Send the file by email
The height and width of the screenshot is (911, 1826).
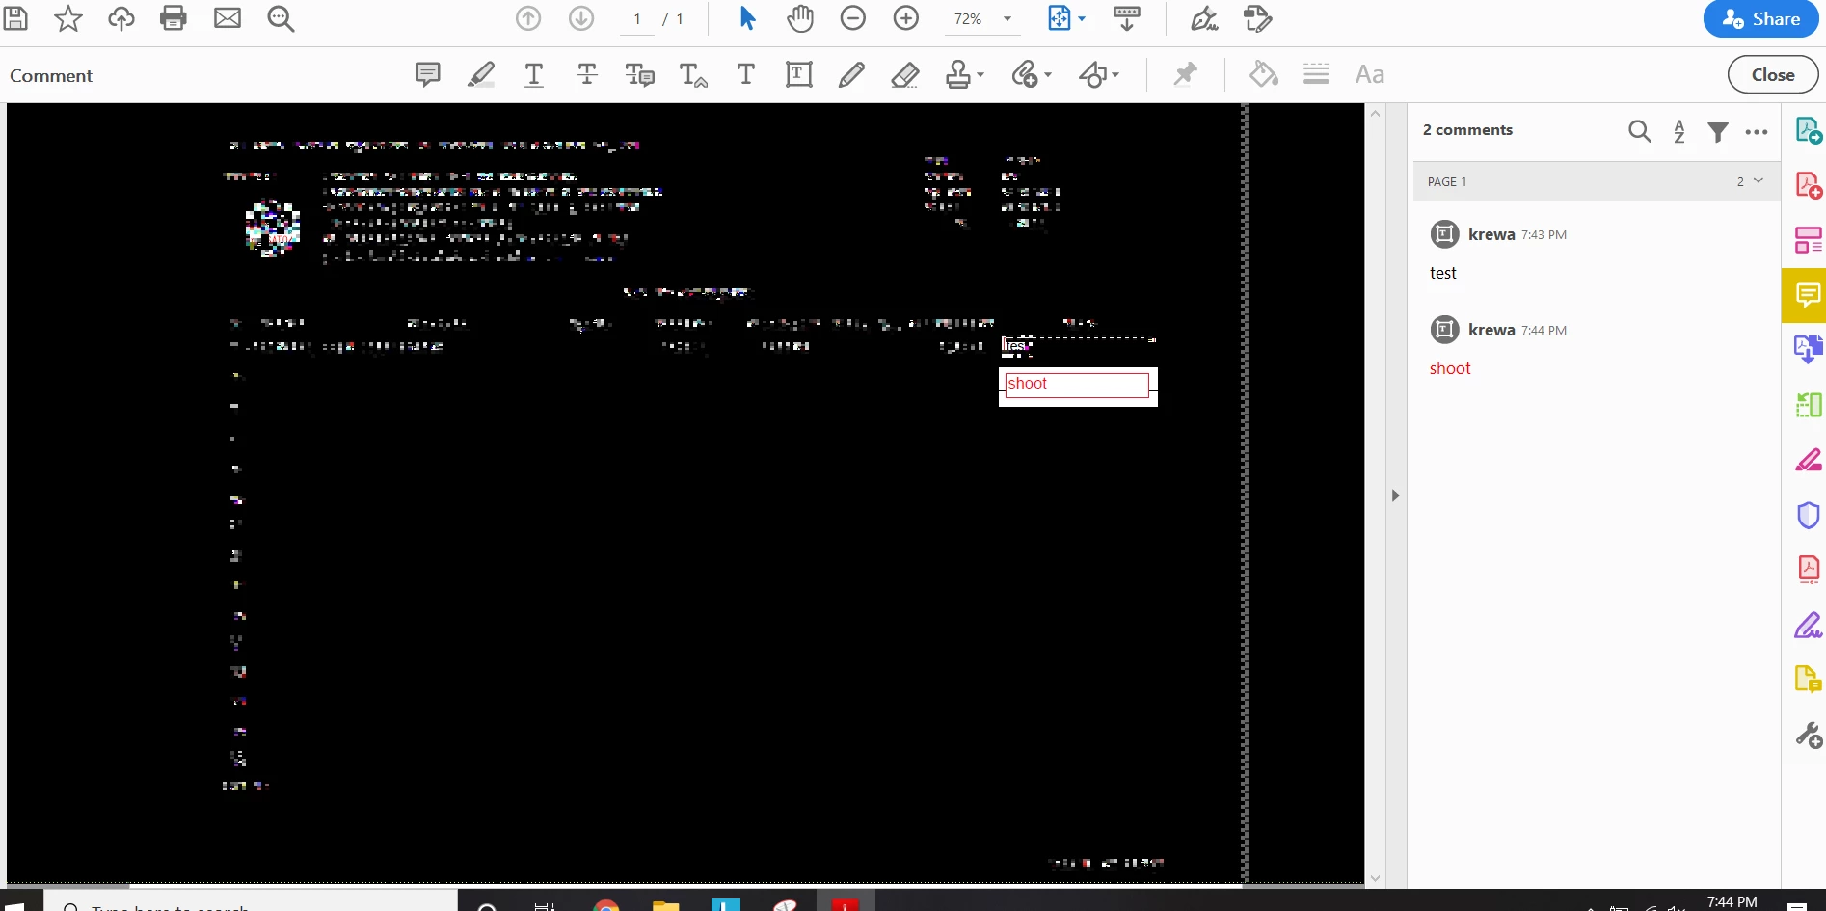[227, 18]
